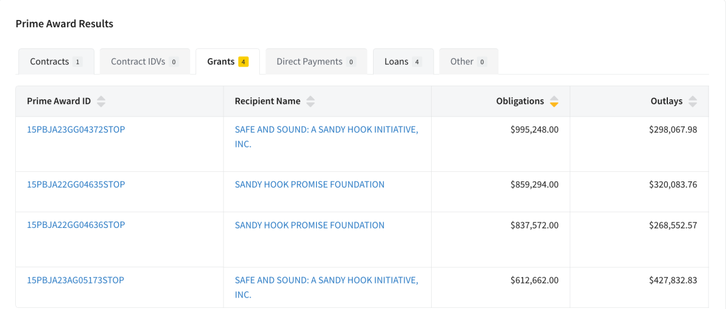The height and width of the screenshot is (309, 726).
Task: Open Safe and Sound recipient in last row
Action: (x=326, y=281)
